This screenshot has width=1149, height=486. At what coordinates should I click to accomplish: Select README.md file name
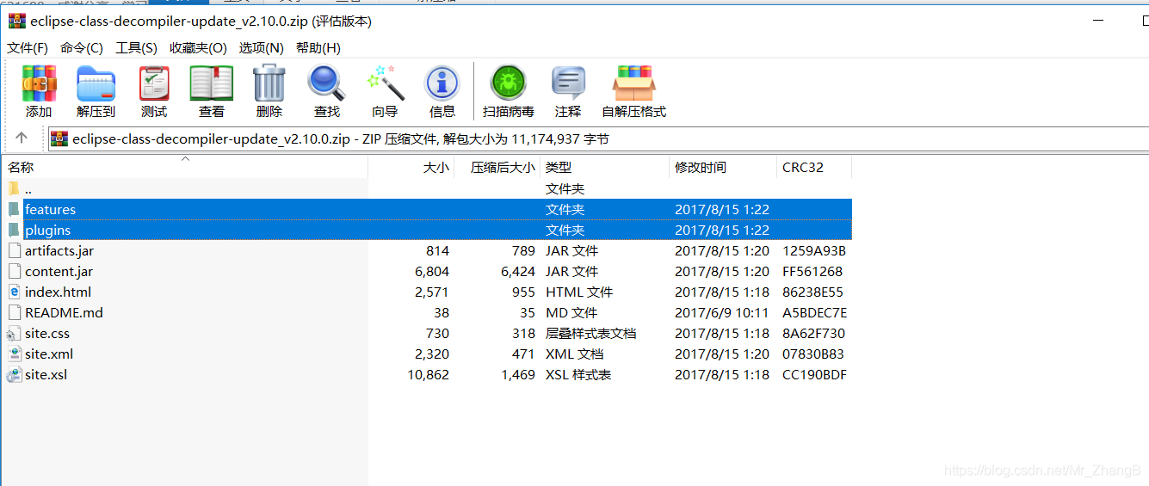coord(64,312)
